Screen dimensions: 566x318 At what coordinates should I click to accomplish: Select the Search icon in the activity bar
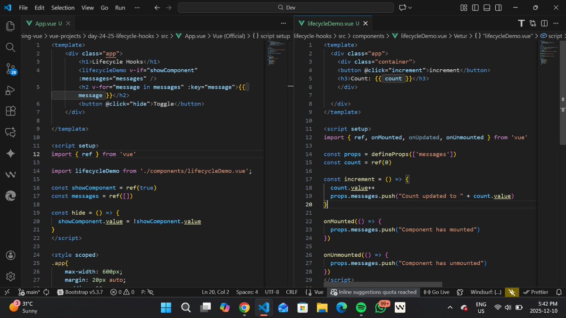click(x=10, y=48)
